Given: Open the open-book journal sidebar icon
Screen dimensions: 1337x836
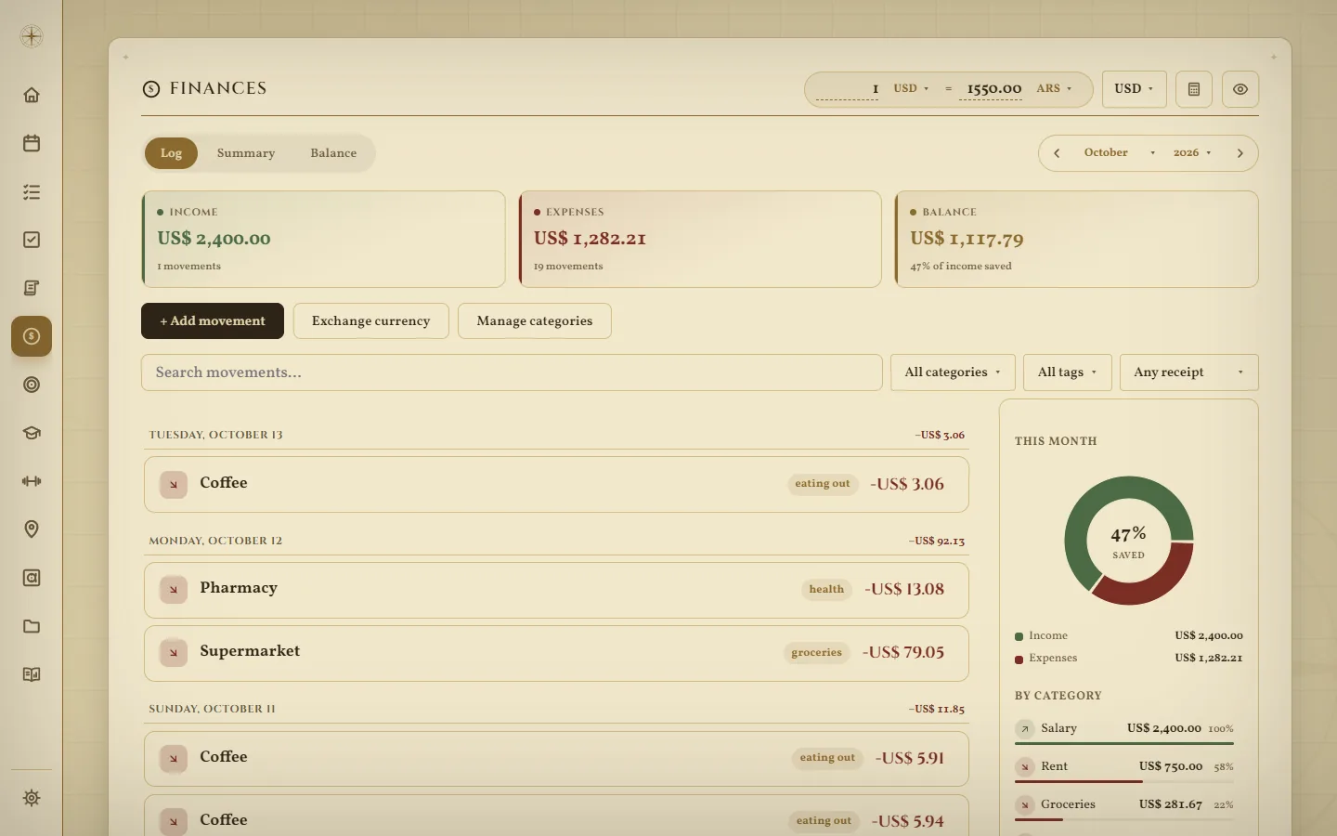Looking at the screenshot, I should [32, 674].
